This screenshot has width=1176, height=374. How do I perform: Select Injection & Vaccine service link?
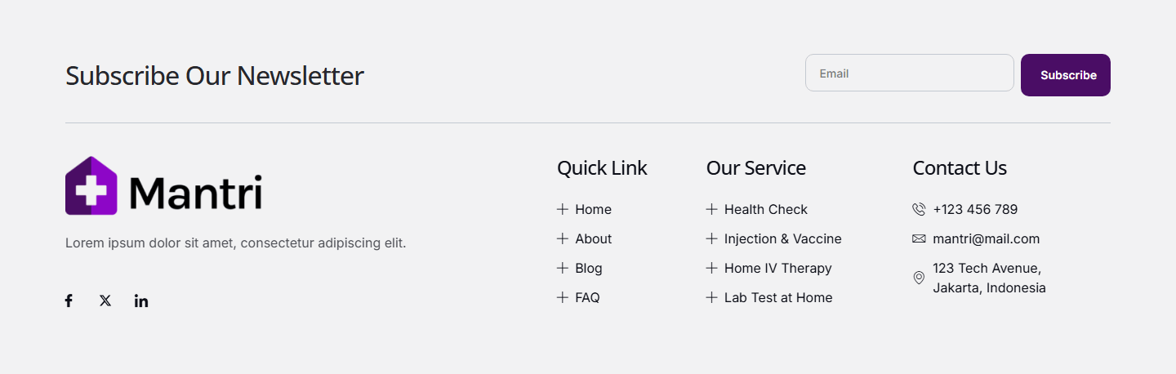coord(782,238)
